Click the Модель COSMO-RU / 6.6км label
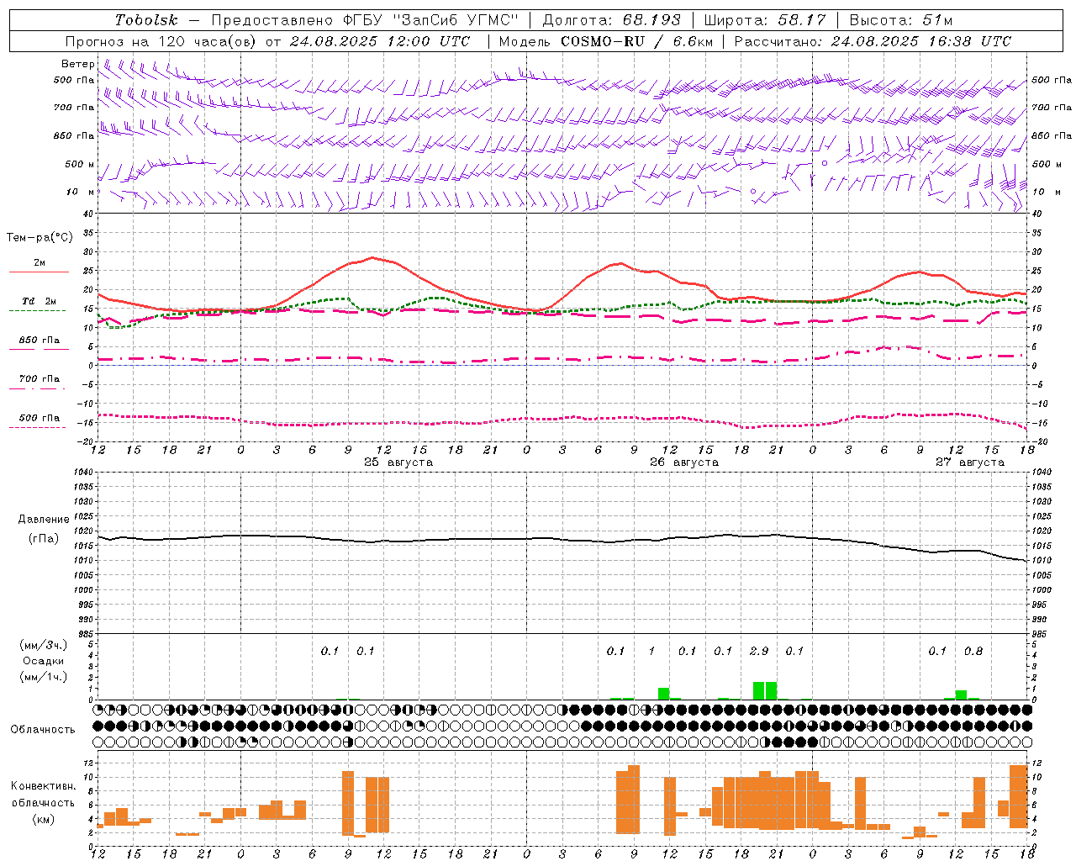Image resolution: width=1076 pixels, height=861 pixels. (x=606, y=41)
